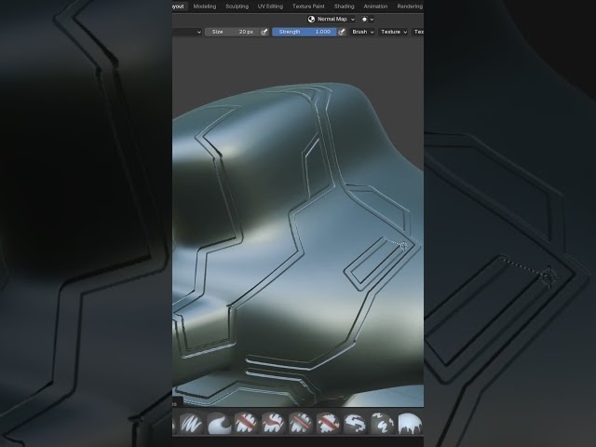The width and height of the screenshot is (596, 447).
Task: Toggle pen pressure for brush Strength
Action: tap(342, 32)
